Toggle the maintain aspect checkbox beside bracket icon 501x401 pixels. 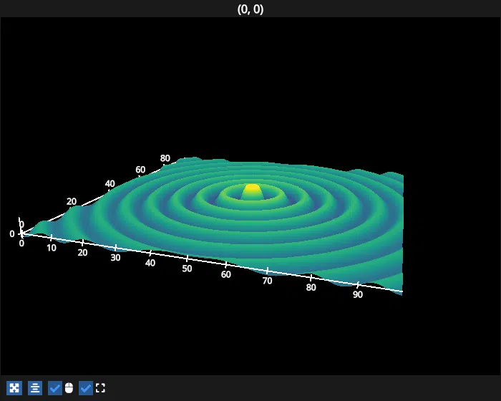(x=86, y=388)
